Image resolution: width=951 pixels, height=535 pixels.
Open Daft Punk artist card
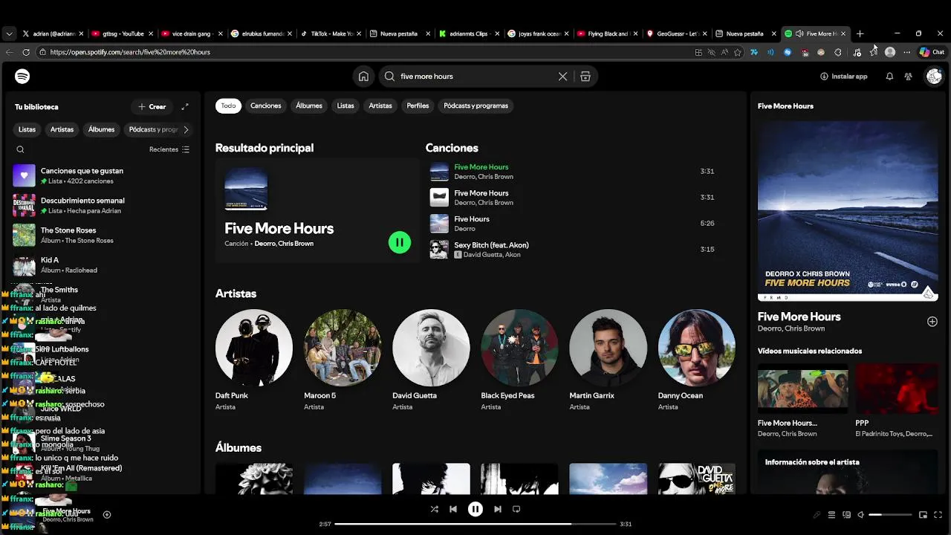(254, 360)
